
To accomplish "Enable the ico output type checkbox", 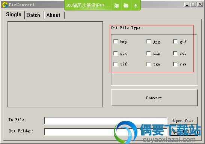I will (x=175, y=53).
